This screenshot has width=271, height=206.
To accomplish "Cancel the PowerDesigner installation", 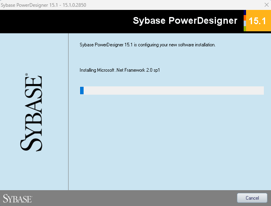I will point(252,198).
